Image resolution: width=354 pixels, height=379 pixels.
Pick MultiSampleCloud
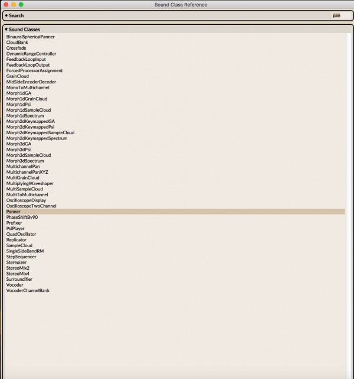point(25,189)
